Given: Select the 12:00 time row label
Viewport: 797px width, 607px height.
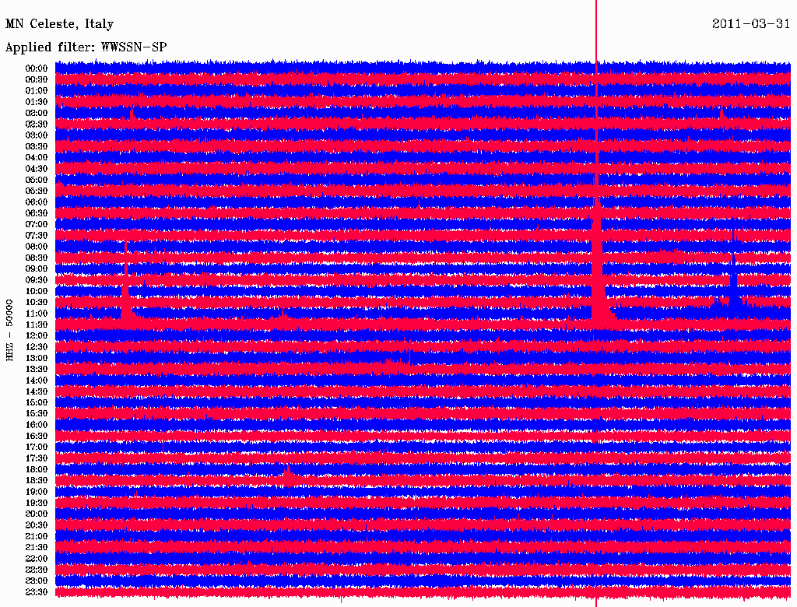Looking at the screenshot, I should [x=37, y=335].
